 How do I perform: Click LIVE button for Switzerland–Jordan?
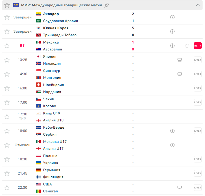197,88
